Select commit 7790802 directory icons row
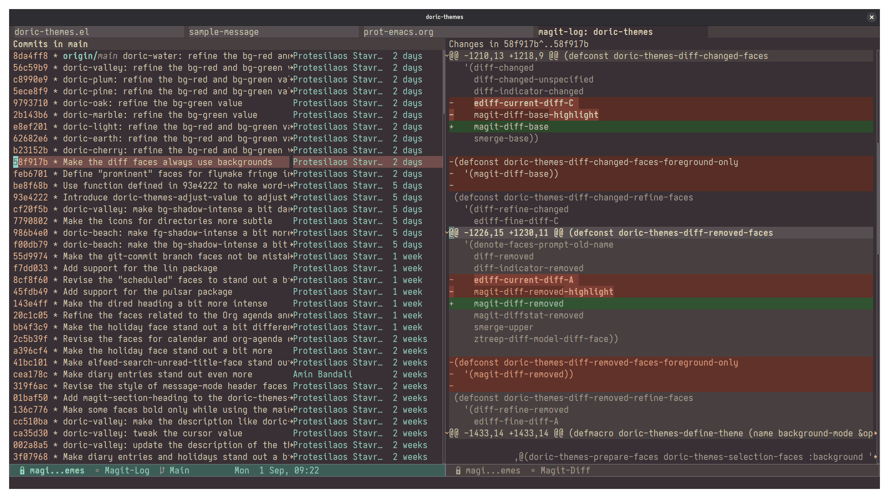The image size is (889, 498). (x=227, y=221)
